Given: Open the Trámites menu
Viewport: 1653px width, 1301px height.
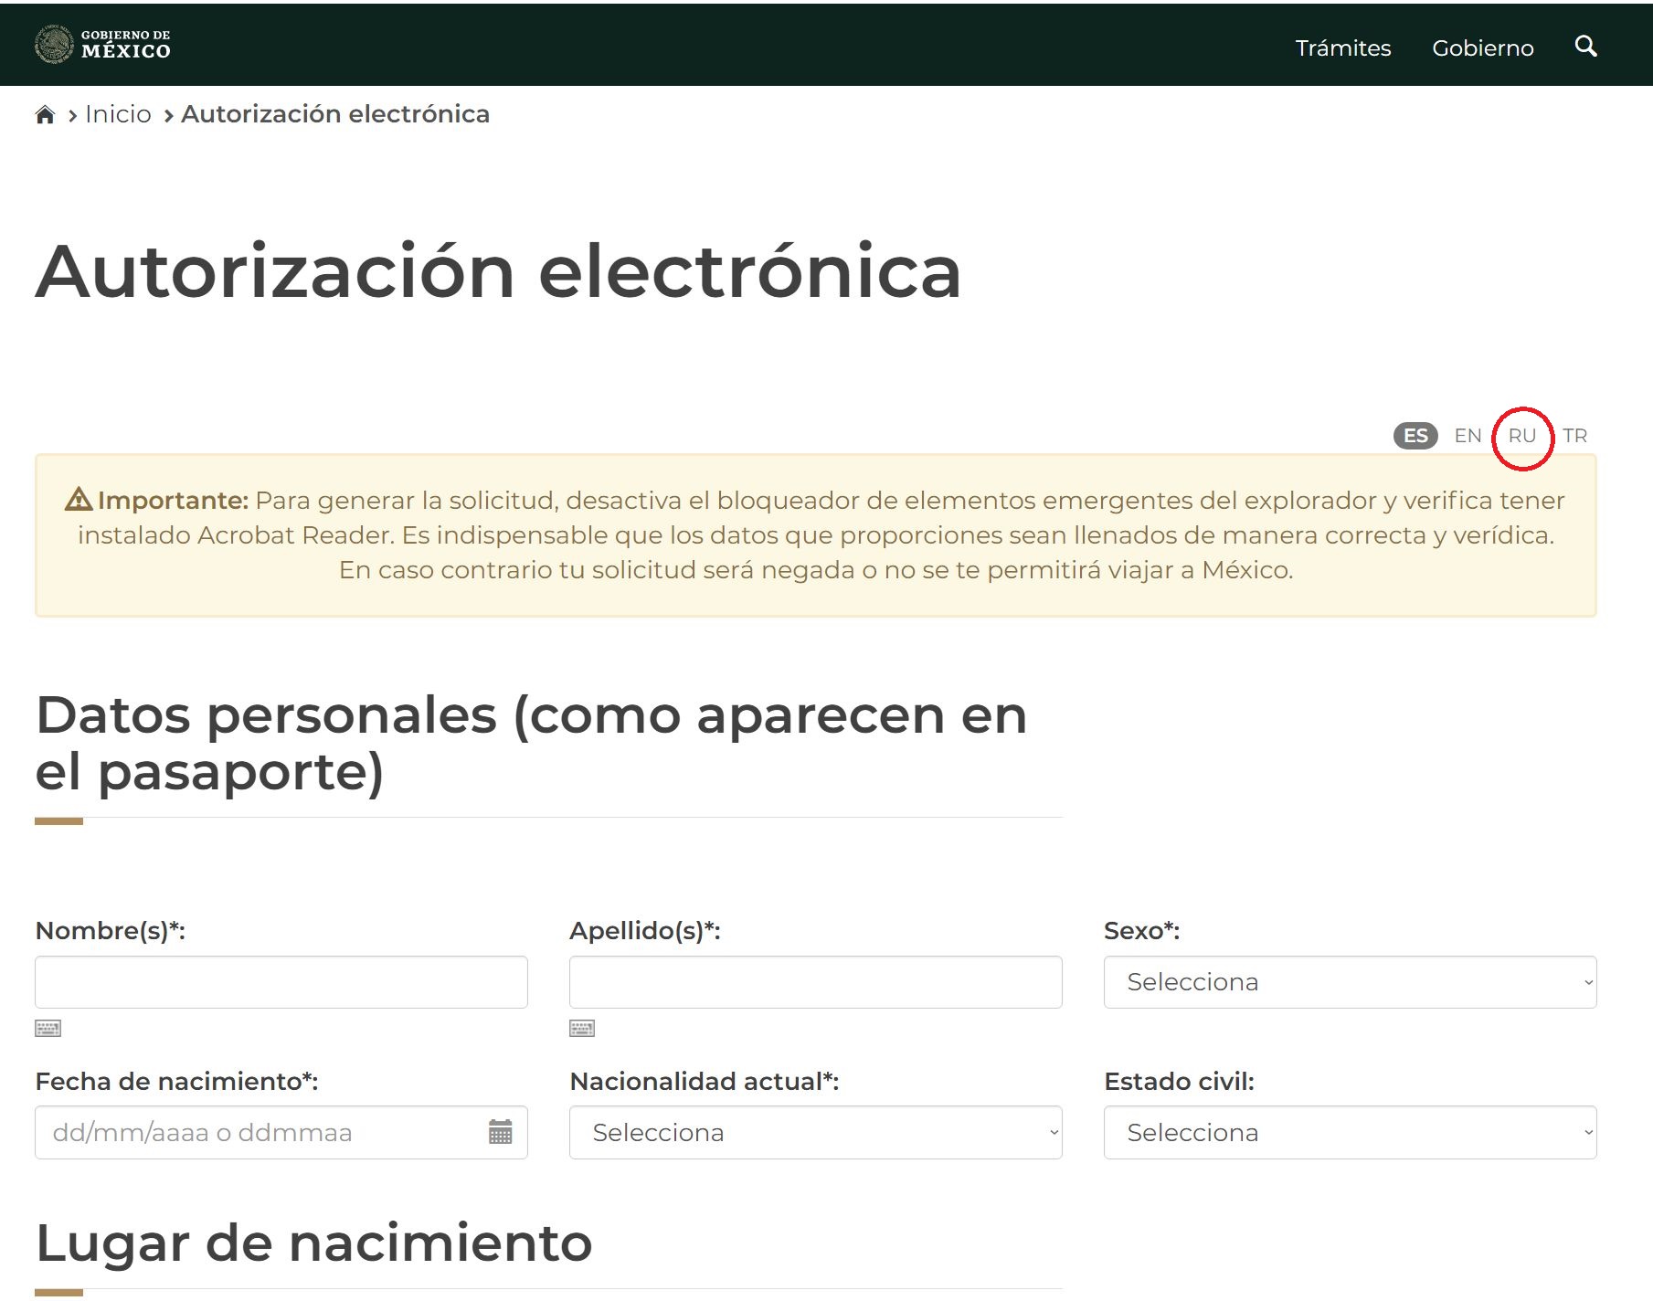Looking at the screenshot, I should point(1342,48).
